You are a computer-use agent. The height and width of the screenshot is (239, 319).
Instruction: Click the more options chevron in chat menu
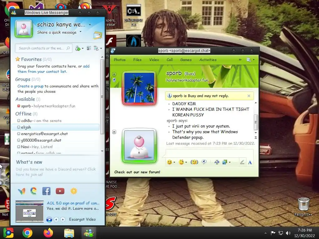click(240, 60)
